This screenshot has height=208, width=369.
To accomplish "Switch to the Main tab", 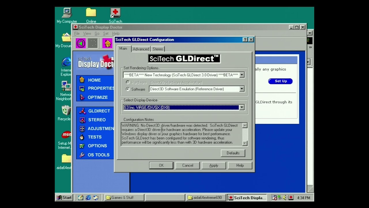I will click(123, 49).
